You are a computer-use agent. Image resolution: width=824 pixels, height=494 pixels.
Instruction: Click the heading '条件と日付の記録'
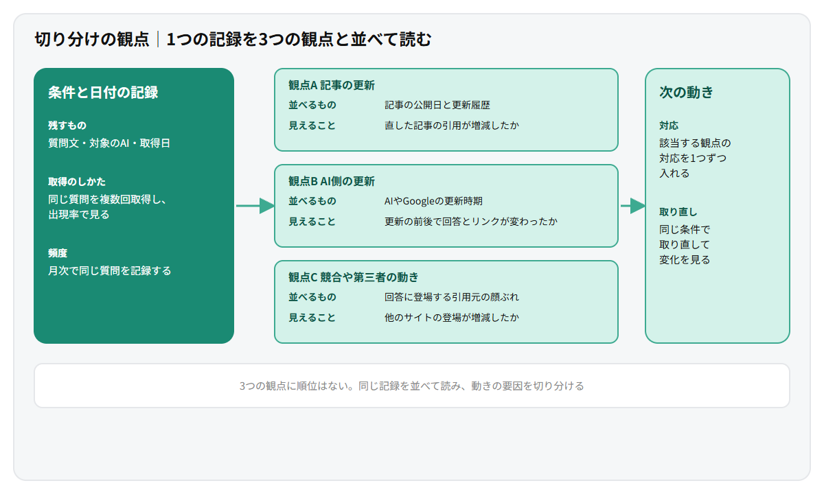pos(103,93)
